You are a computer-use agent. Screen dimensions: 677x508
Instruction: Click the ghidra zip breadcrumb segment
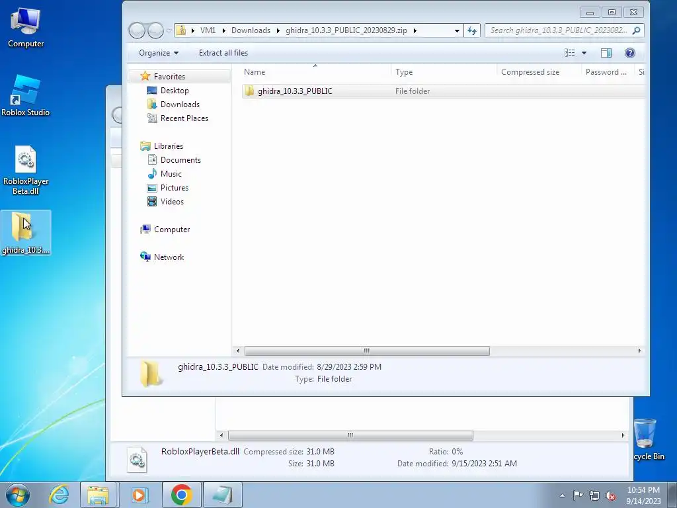click(346, 30)
